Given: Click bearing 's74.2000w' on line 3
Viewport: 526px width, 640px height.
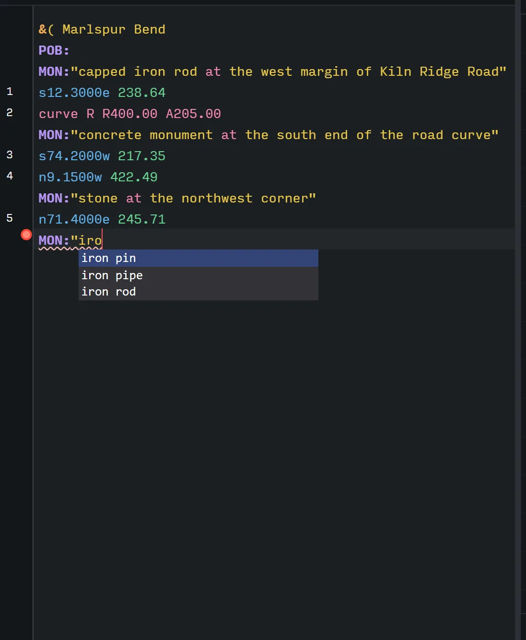Looking at the screenshot, I should click(x=74, y=156).
